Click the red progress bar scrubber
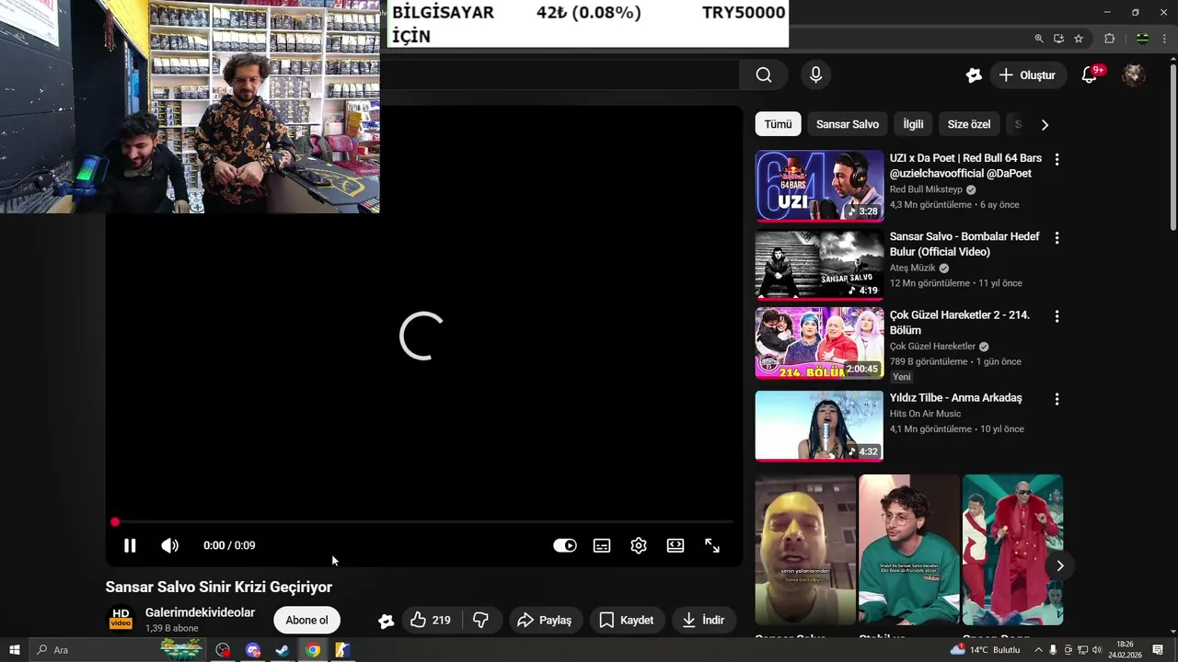The height and width of the screenshot is (662, 1178). (x=115, y=522)
